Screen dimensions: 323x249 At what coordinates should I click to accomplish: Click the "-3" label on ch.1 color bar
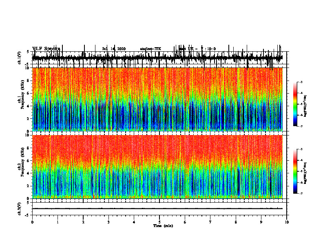tap(301, 82)
